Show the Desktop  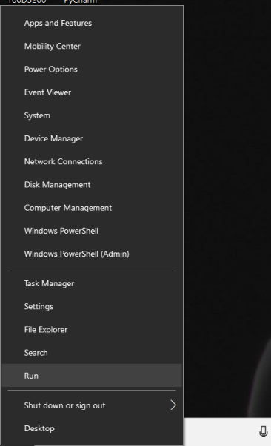[x=92, y=428]
